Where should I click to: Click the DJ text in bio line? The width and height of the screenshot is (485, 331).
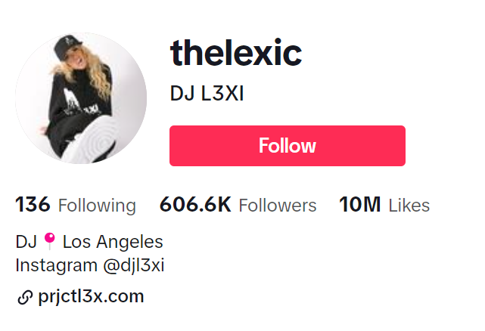[x=26, y=242]
